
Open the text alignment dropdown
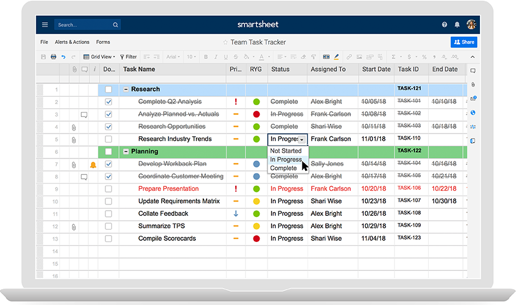(x=282, y=57)
